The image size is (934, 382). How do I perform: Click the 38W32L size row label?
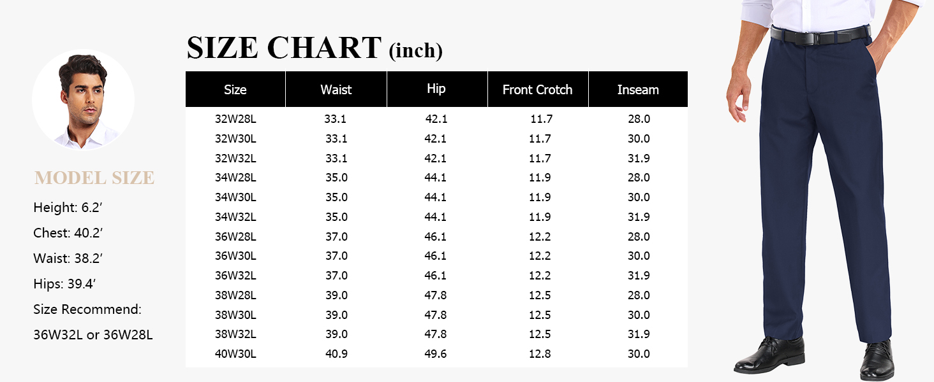235,334
